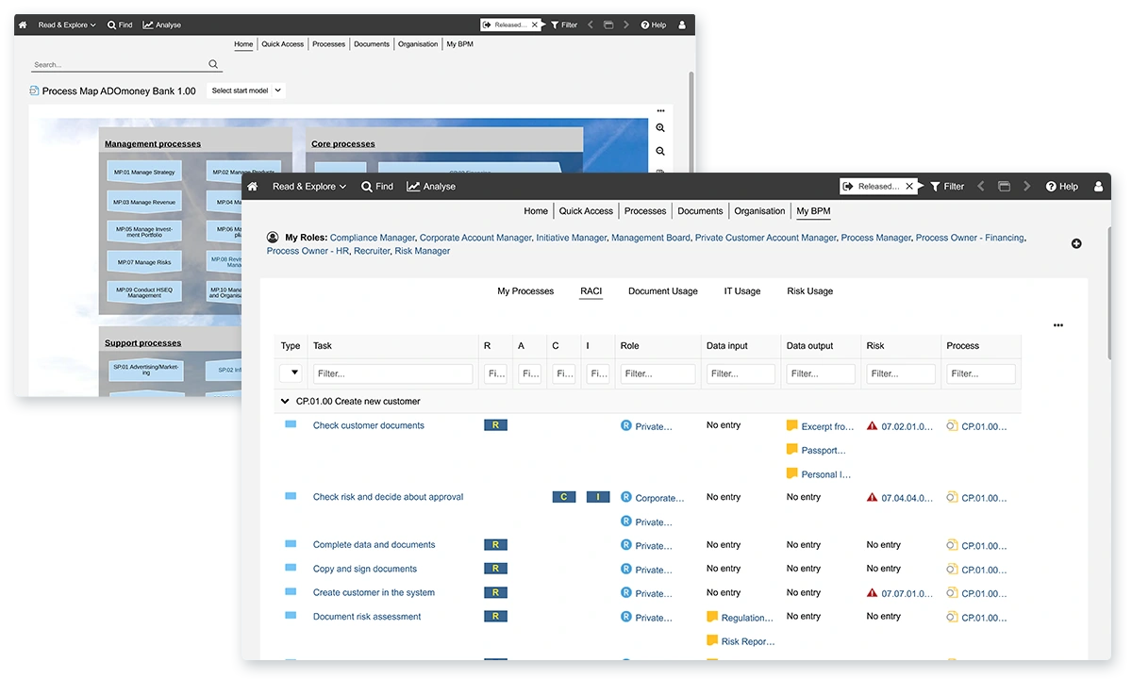Open Find from the top toolbar
Viewport: 1132px width, 679px height.
point(377,186)
